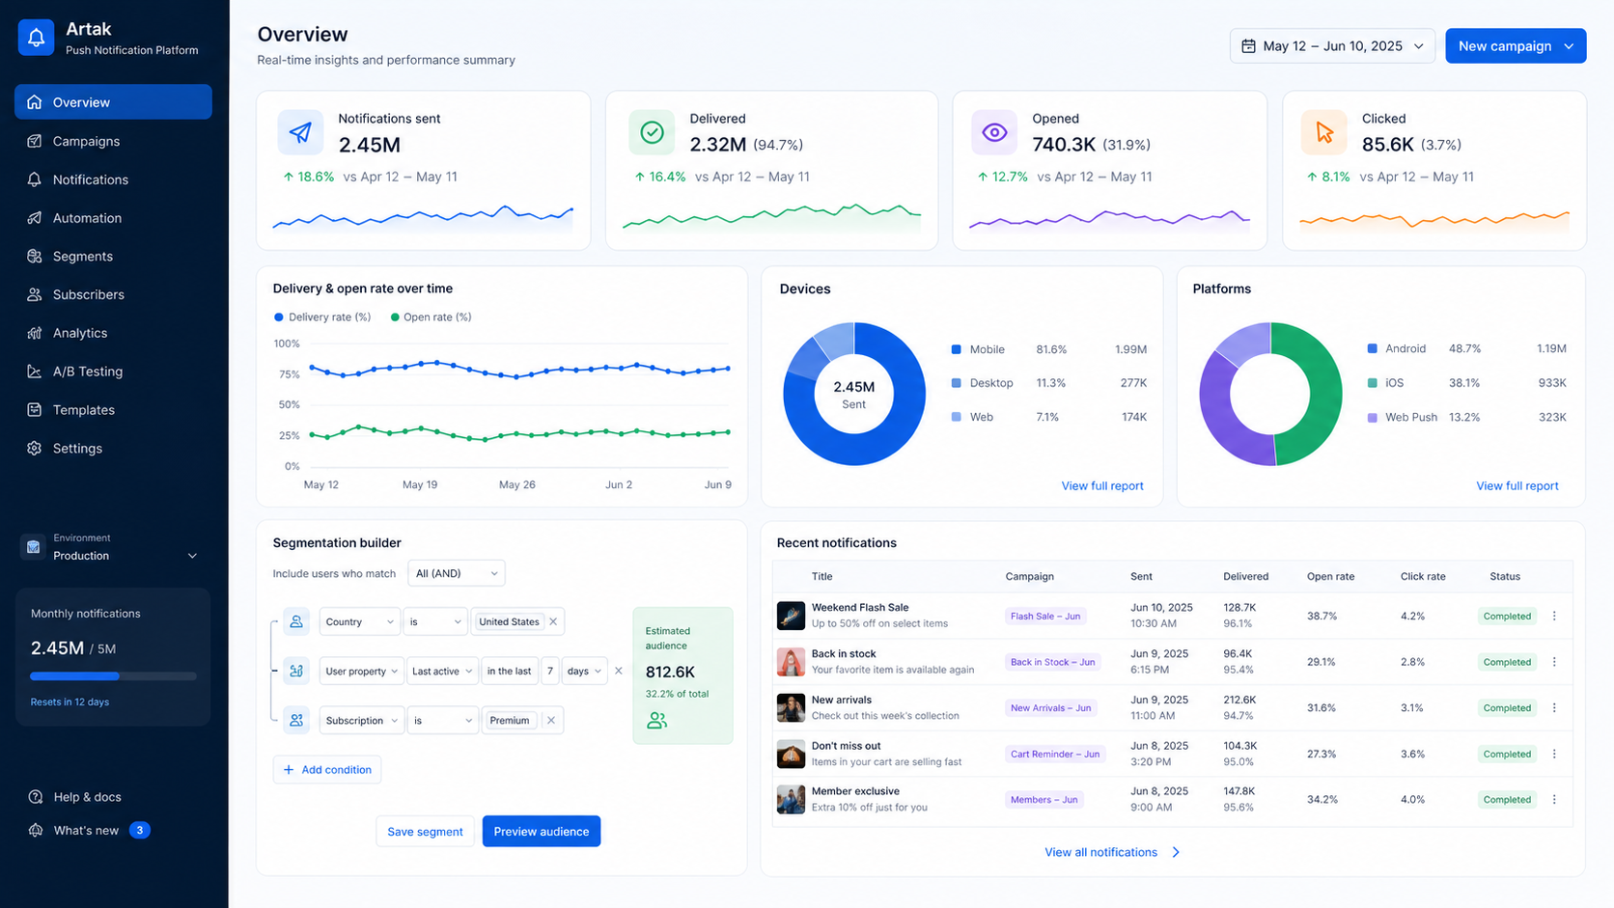Expand the All (AND) match dropdown
The width and height of the screenshot is (1614, 908).
(457, 573)
